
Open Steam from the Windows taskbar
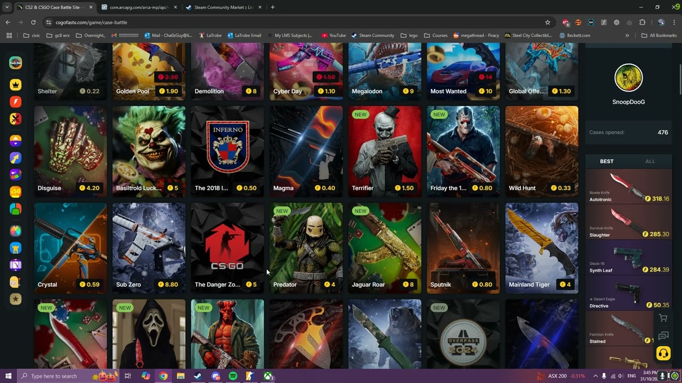click(x=198, y=376)
